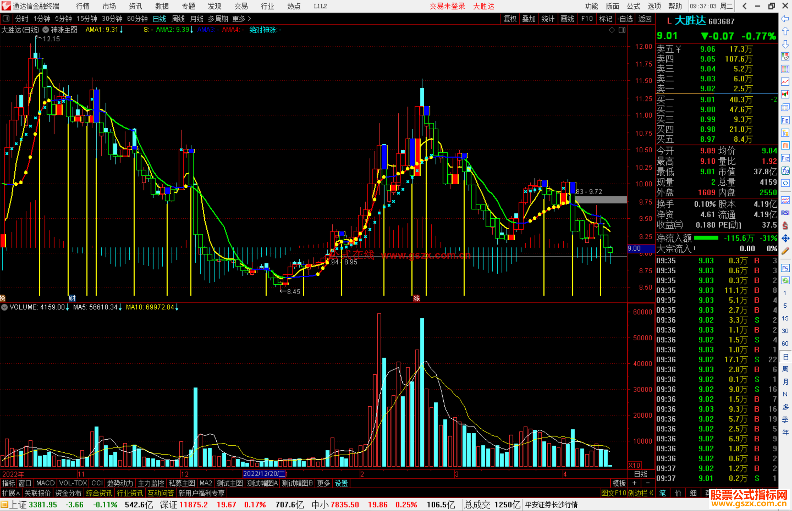Collapse the 侧边栏 sidebar toggle
The height and width of the screenshot is (511, 792).
(x=641, y=493)
